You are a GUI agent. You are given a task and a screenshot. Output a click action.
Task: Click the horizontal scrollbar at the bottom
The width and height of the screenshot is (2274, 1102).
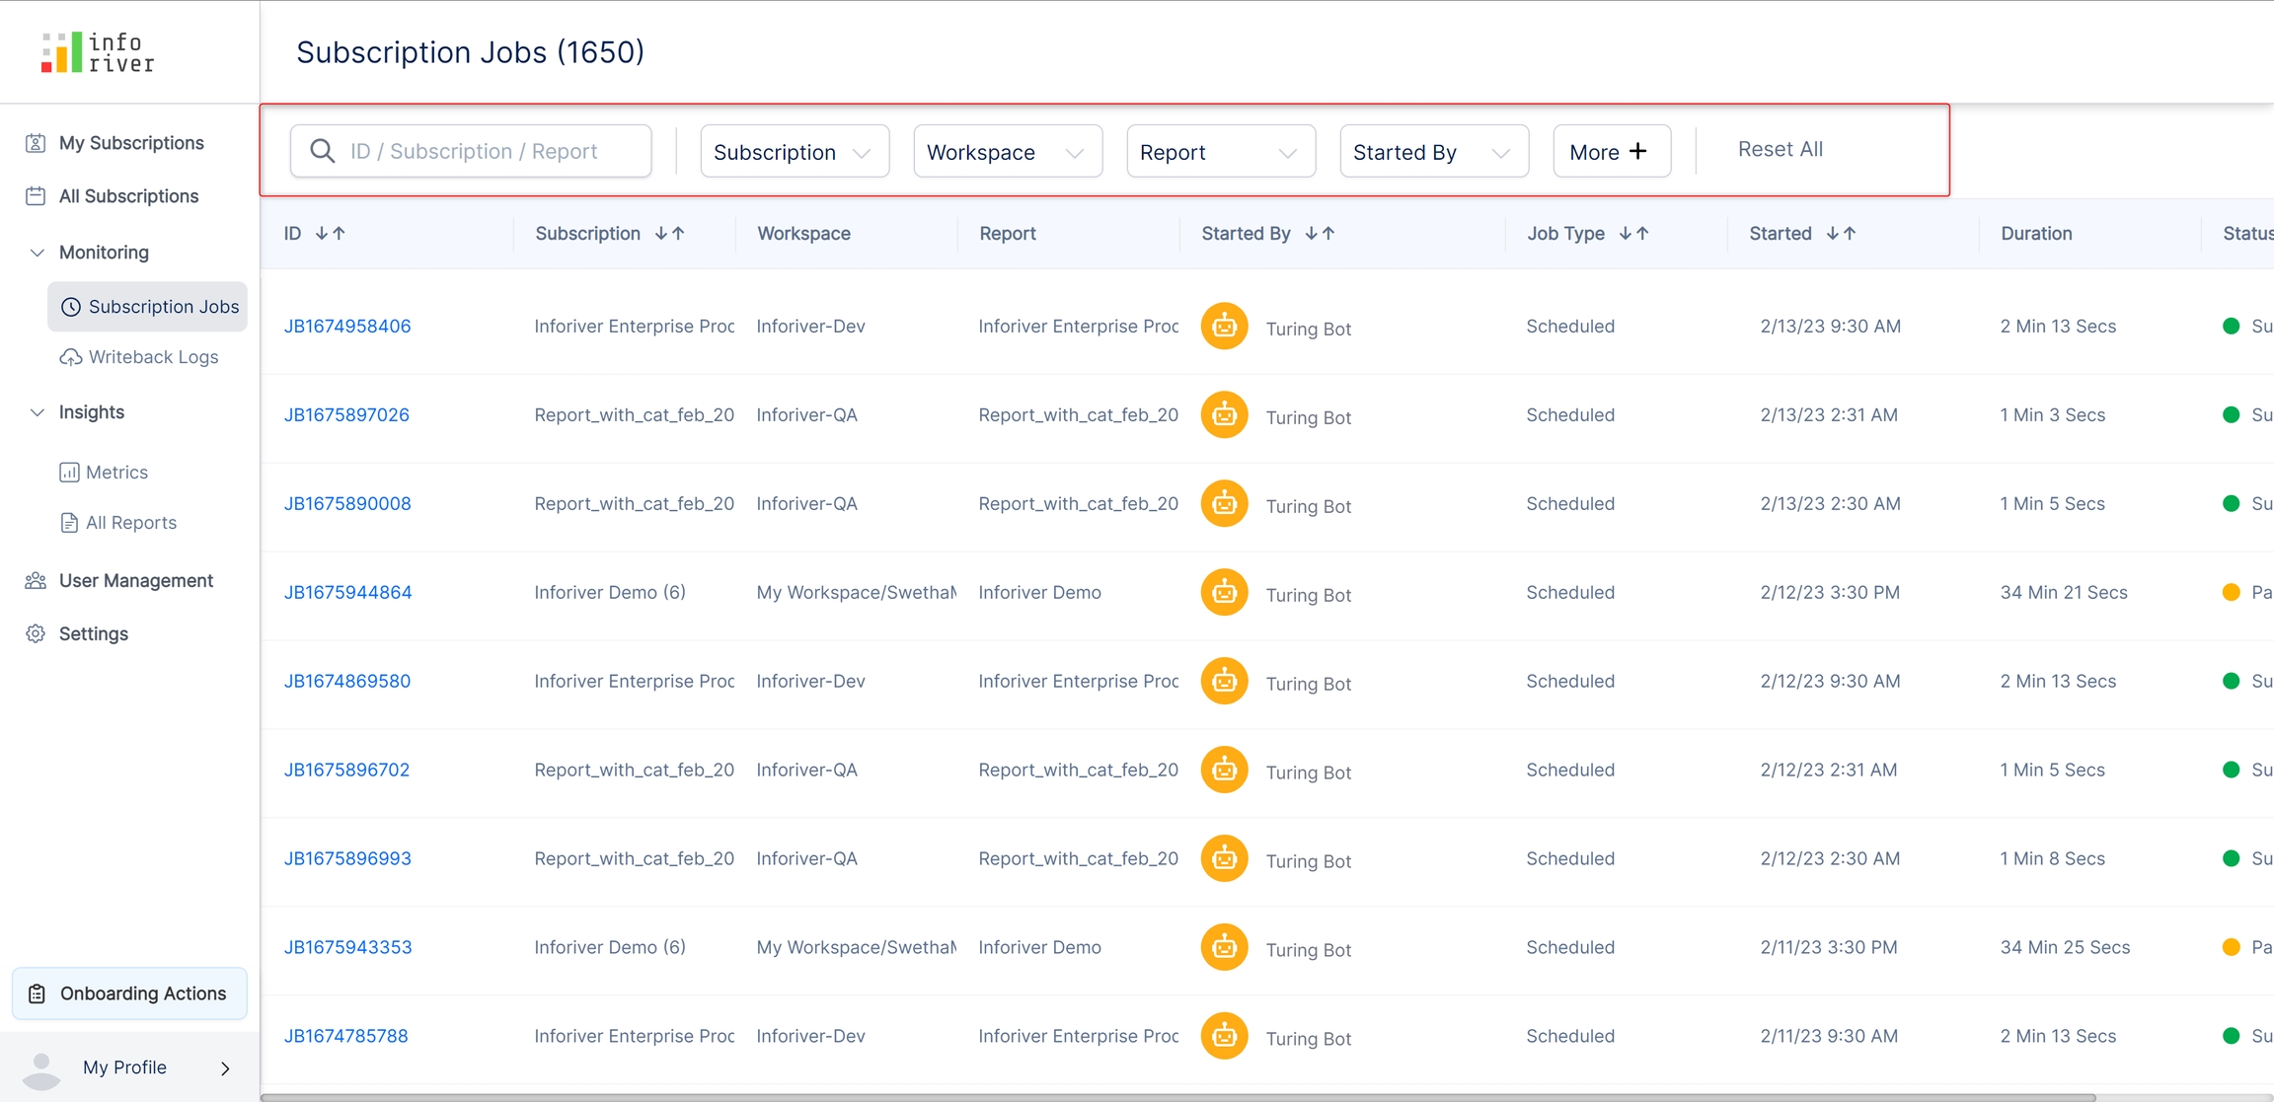coord(1175,1097)
